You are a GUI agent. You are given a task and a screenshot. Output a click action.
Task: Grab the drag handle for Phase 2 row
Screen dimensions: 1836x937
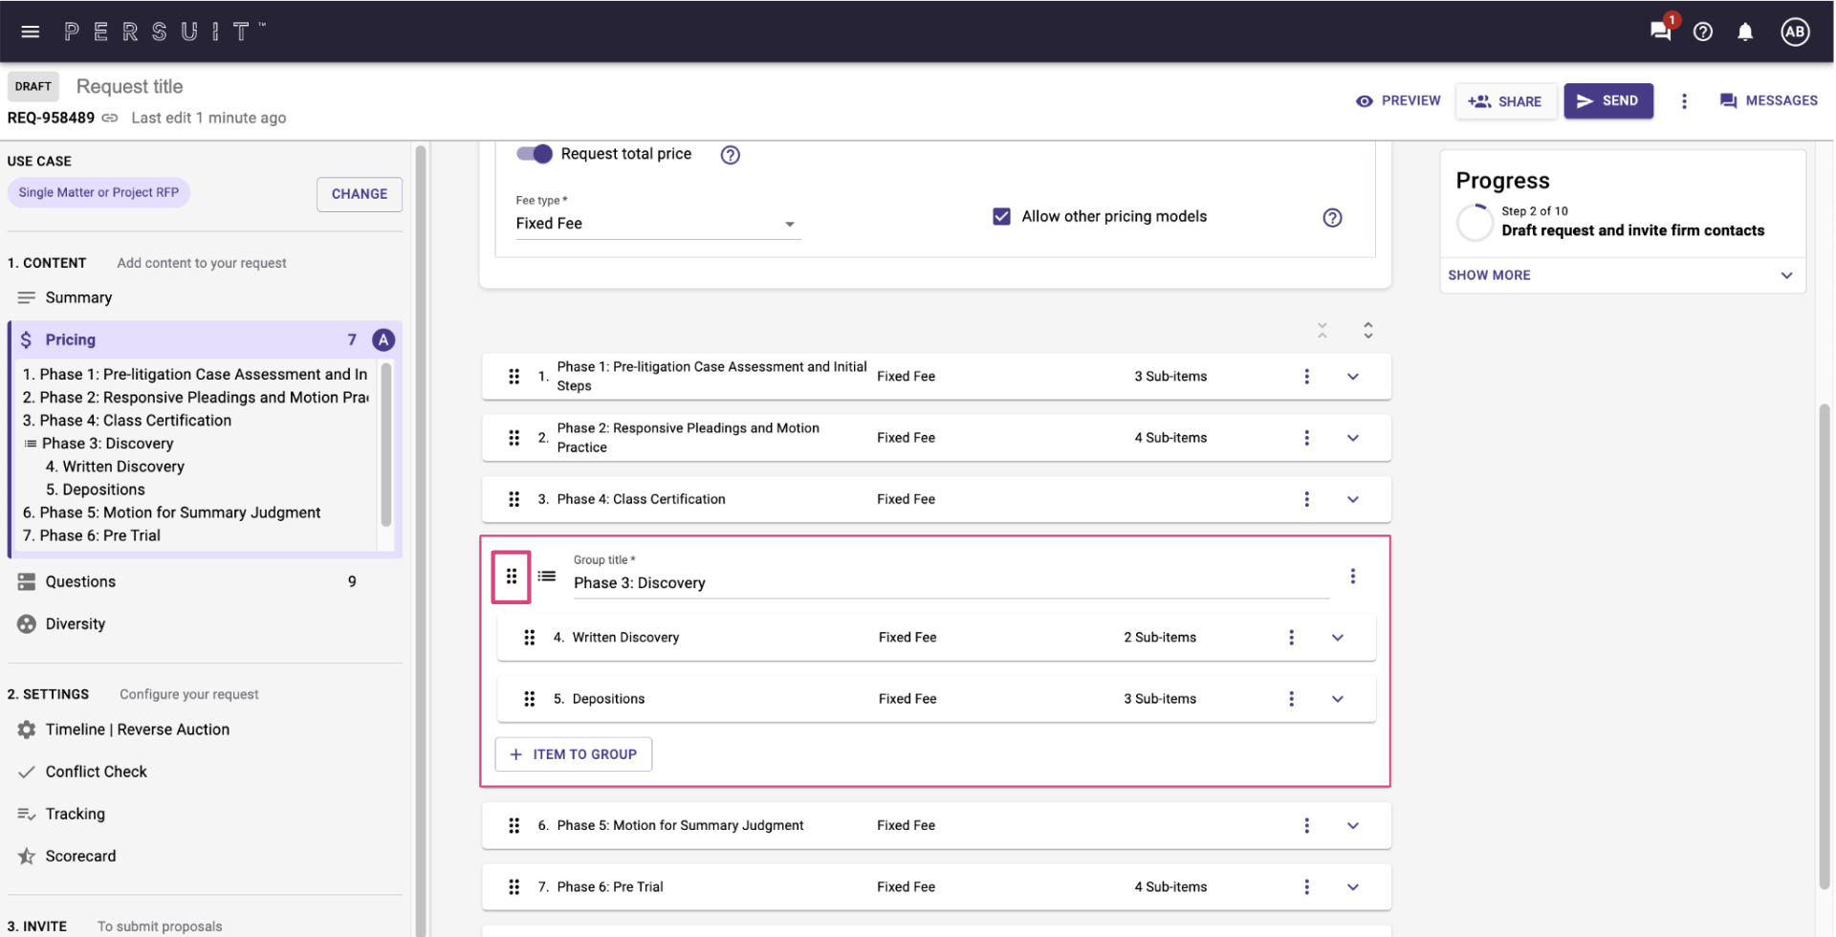514,438
